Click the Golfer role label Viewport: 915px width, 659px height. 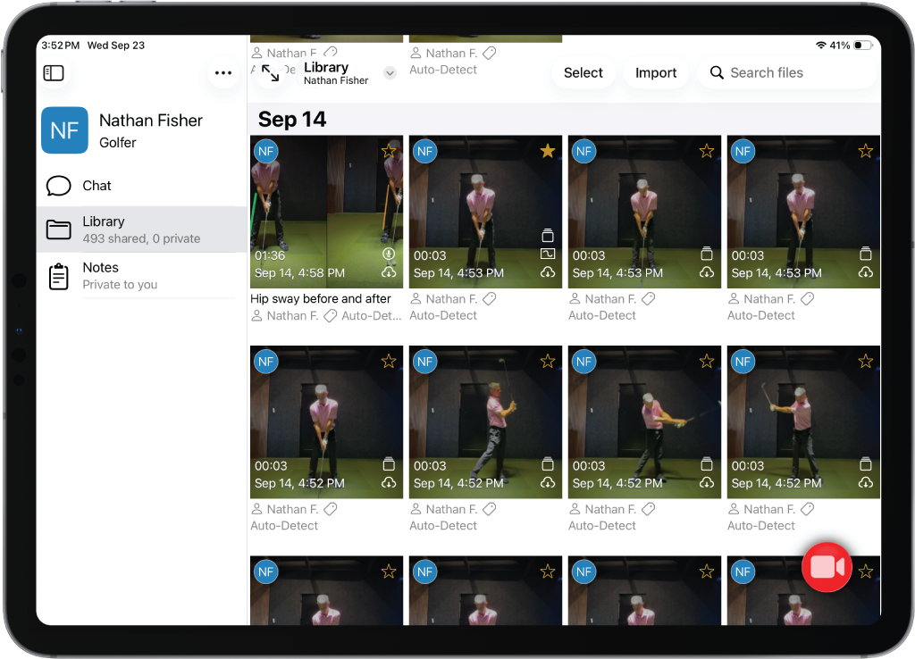(x=117, y=142)
